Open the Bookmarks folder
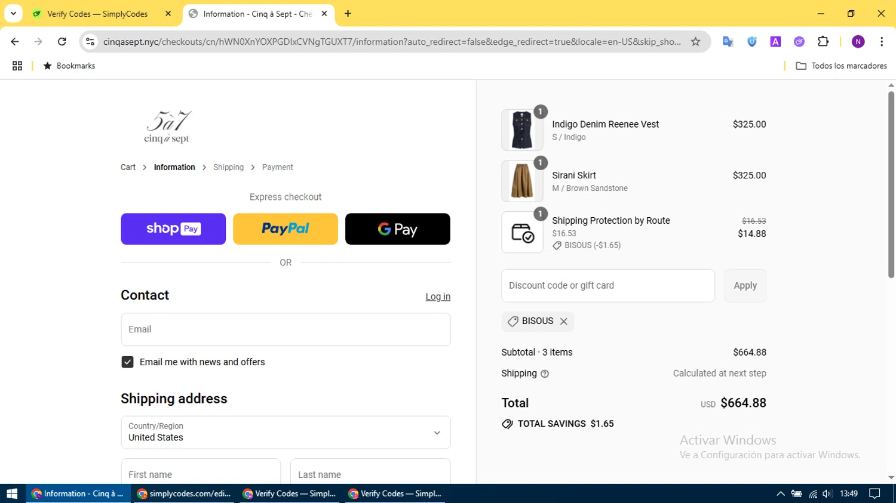Viewport: 896px width, 503px height. [x=69, y=66]
